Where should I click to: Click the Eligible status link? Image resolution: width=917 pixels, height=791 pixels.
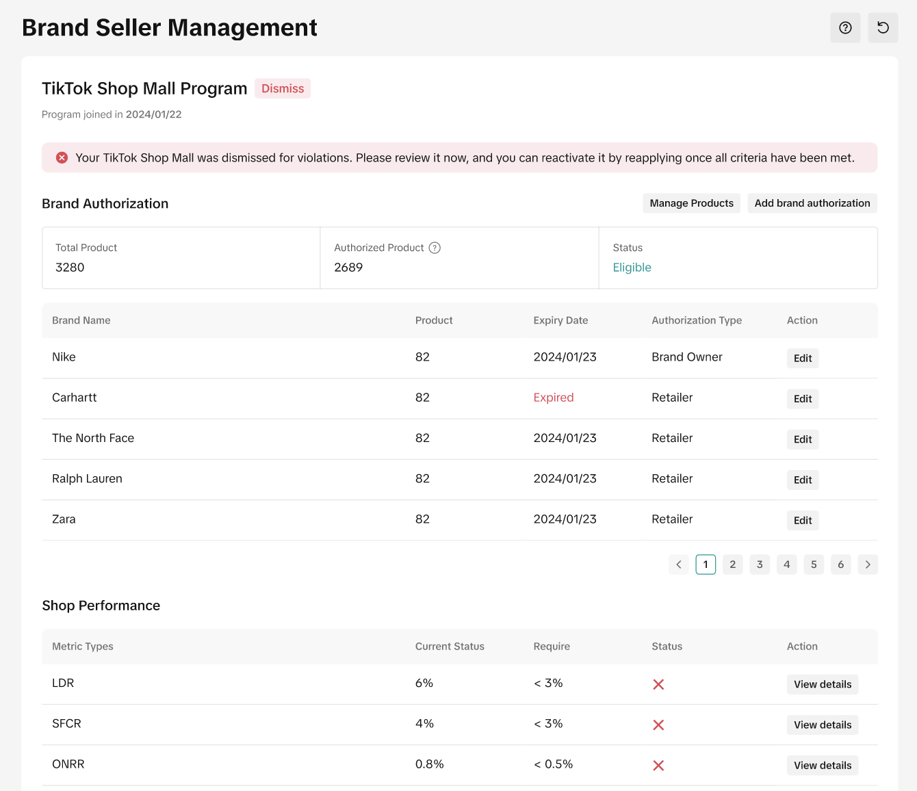pos(632,268)
